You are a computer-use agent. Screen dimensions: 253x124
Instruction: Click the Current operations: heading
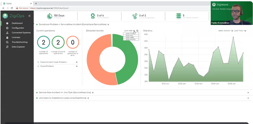click(x=46, y=31)
